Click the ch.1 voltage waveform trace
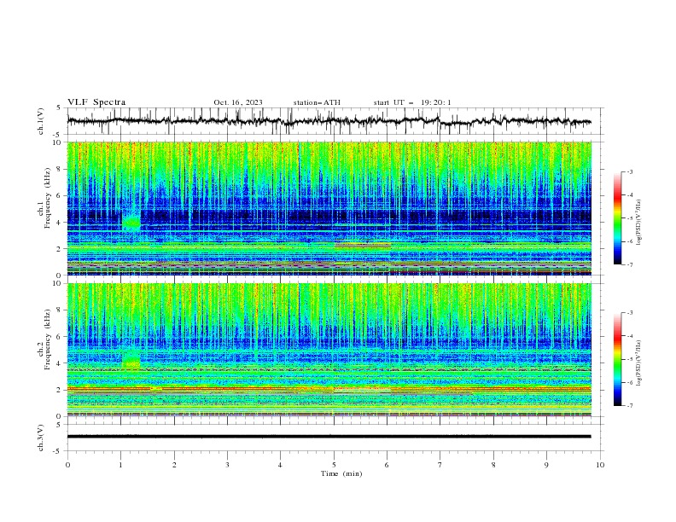 point(329,121)
